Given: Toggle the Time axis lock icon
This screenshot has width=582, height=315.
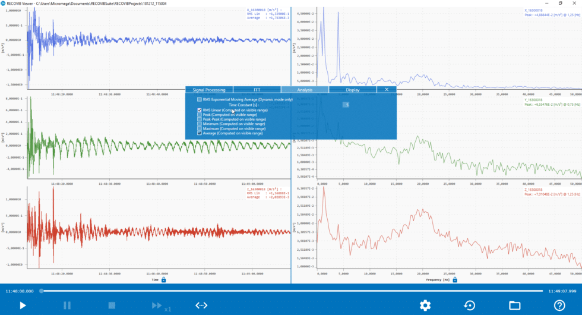Looking at the screenshot, I should click(163, 279).
